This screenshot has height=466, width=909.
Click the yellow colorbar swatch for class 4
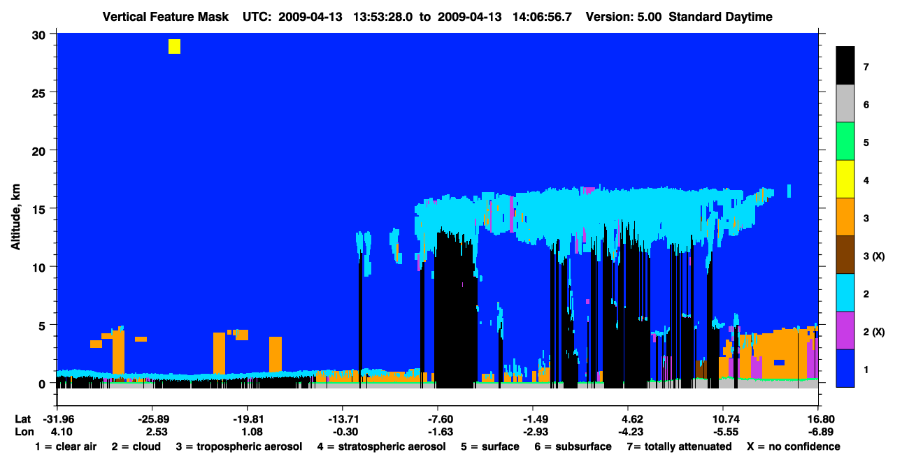[x=845, y=180]
